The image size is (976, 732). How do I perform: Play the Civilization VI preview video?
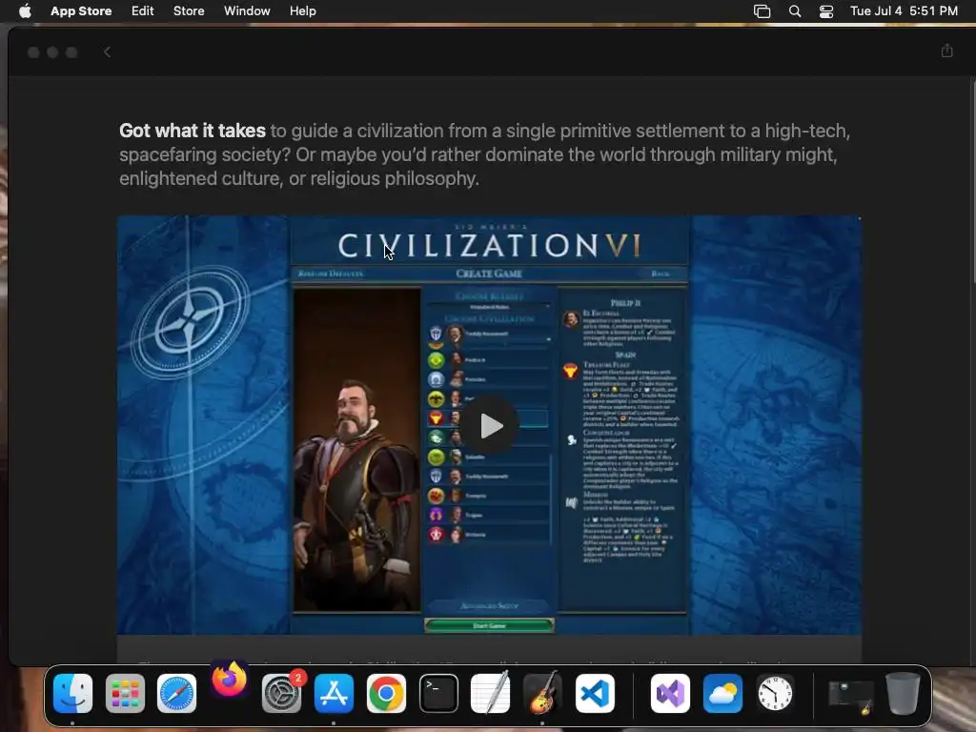(491, 426)
